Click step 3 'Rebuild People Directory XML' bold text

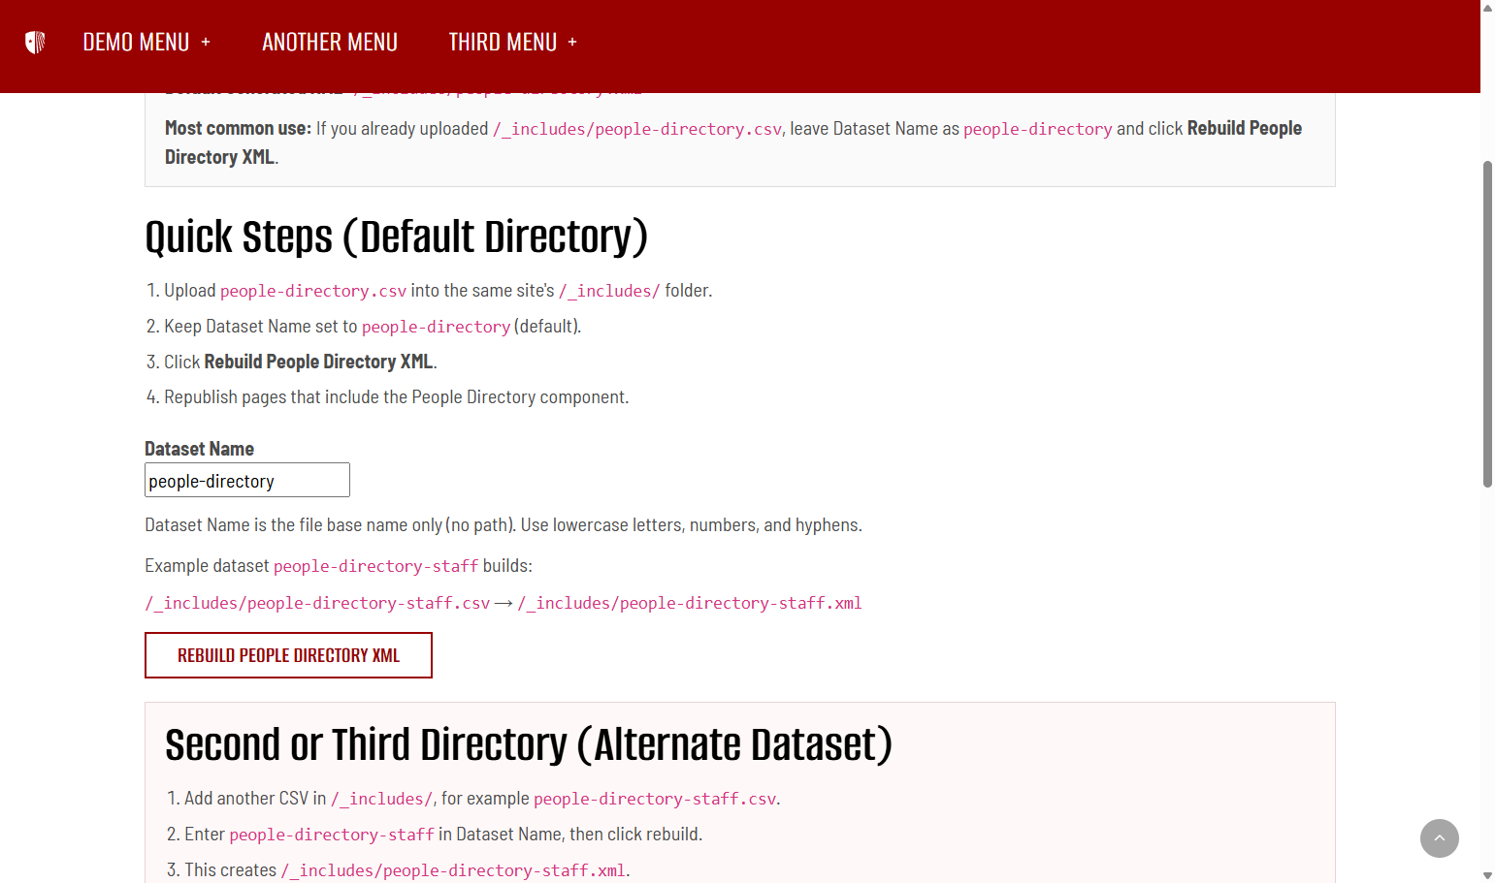tap(318, 362)
